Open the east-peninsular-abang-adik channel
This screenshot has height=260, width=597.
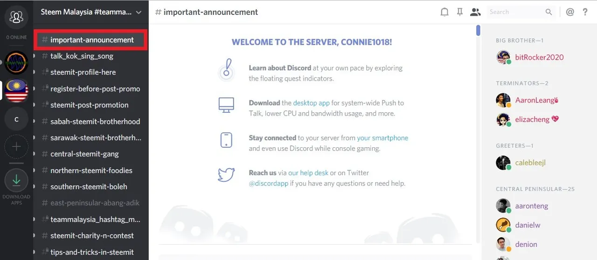[x=91, y=203]
